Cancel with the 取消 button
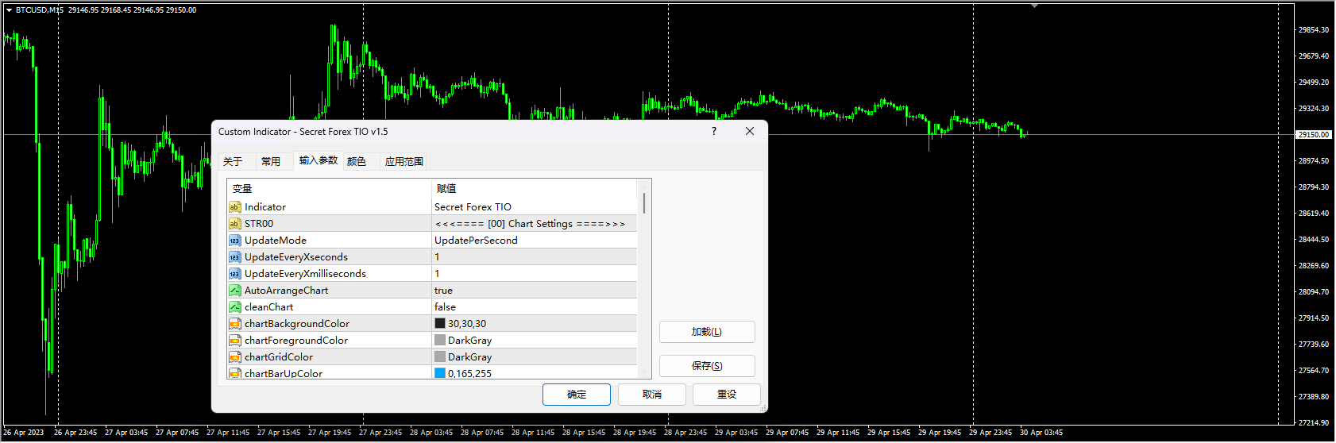The width and height of the screenshot is (1336, 443). (652, 395)
